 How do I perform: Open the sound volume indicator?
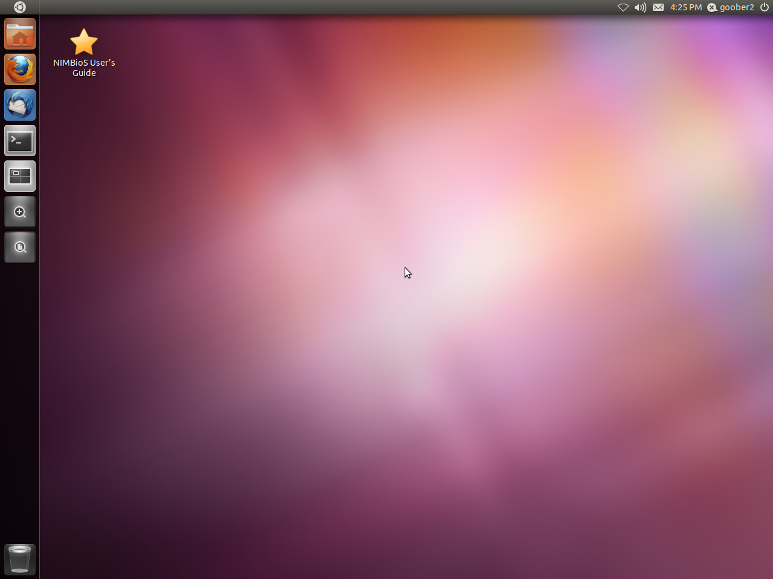pos(640,7)
